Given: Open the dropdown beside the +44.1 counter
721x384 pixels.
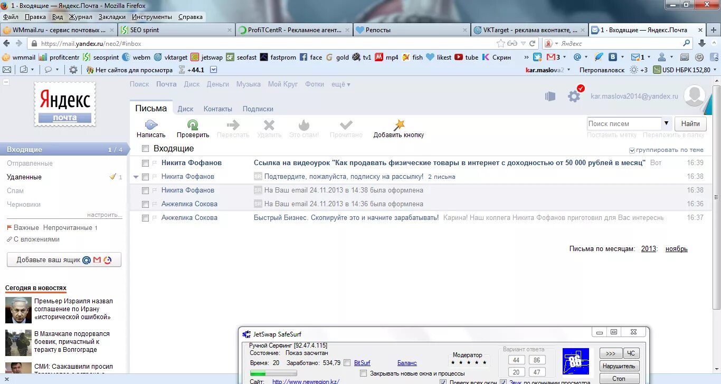Looking at the screenshot, I should (214, 70).
